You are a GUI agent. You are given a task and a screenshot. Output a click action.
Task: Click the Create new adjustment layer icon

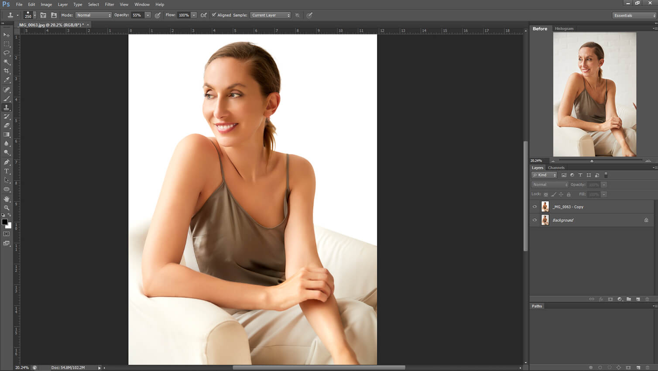pyautogui.click(x=620, y=299)
